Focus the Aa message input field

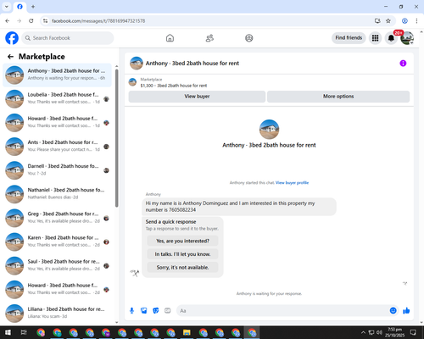[282, 311]
